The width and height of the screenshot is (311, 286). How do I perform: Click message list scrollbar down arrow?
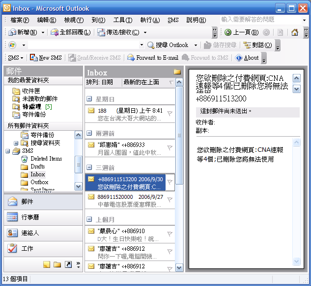pyautogui.click(x=179, y=268)
